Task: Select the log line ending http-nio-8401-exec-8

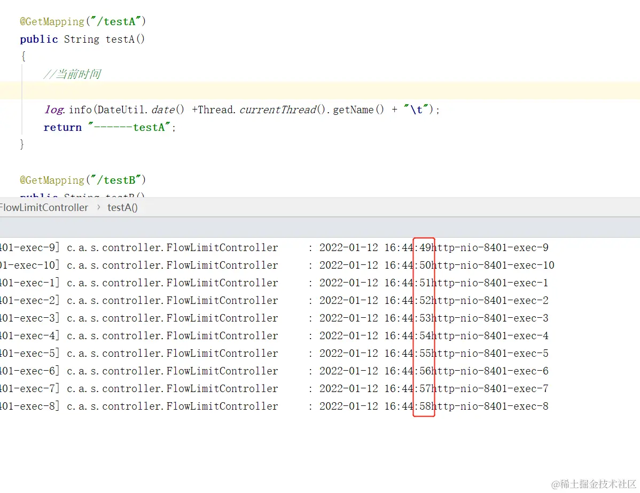Action: (274, 406)
